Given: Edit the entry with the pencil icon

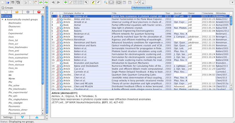Looking at the screenshot, I should click(70, 2).
